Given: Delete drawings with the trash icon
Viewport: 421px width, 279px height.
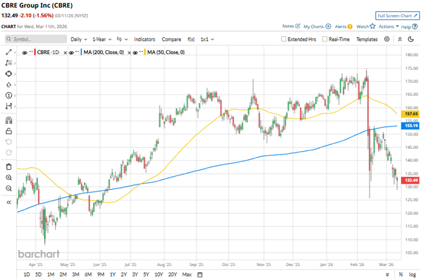Looking at the screenshot, I should click(x=8, y=167).
